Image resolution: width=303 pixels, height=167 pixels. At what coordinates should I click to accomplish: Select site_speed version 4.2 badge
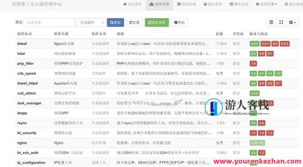pyautogui.click(x=253, y=73)
